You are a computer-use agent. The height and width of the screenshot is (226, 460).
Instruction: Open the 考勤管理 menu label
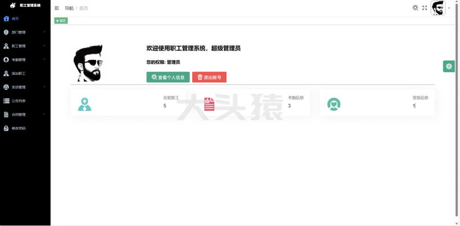click(18, 60)
